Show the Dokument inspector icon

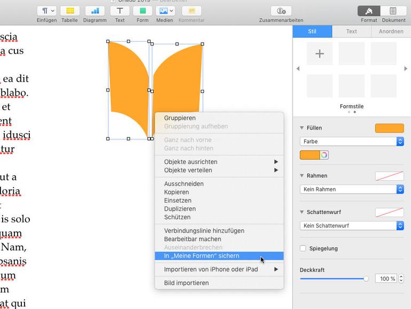click(393, 11)
